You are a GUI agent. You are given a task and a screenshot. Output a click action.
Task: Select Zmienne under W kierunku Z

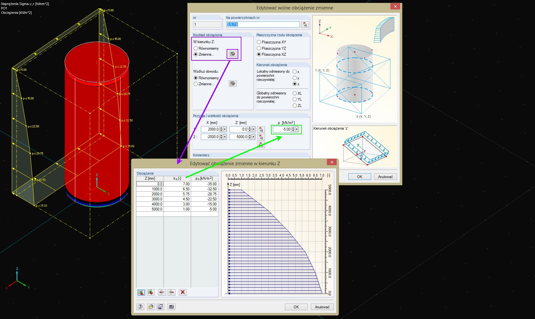[x=196, y=54]
